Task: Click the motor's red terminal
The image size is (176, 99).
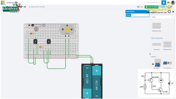Action: coord(69,36)
